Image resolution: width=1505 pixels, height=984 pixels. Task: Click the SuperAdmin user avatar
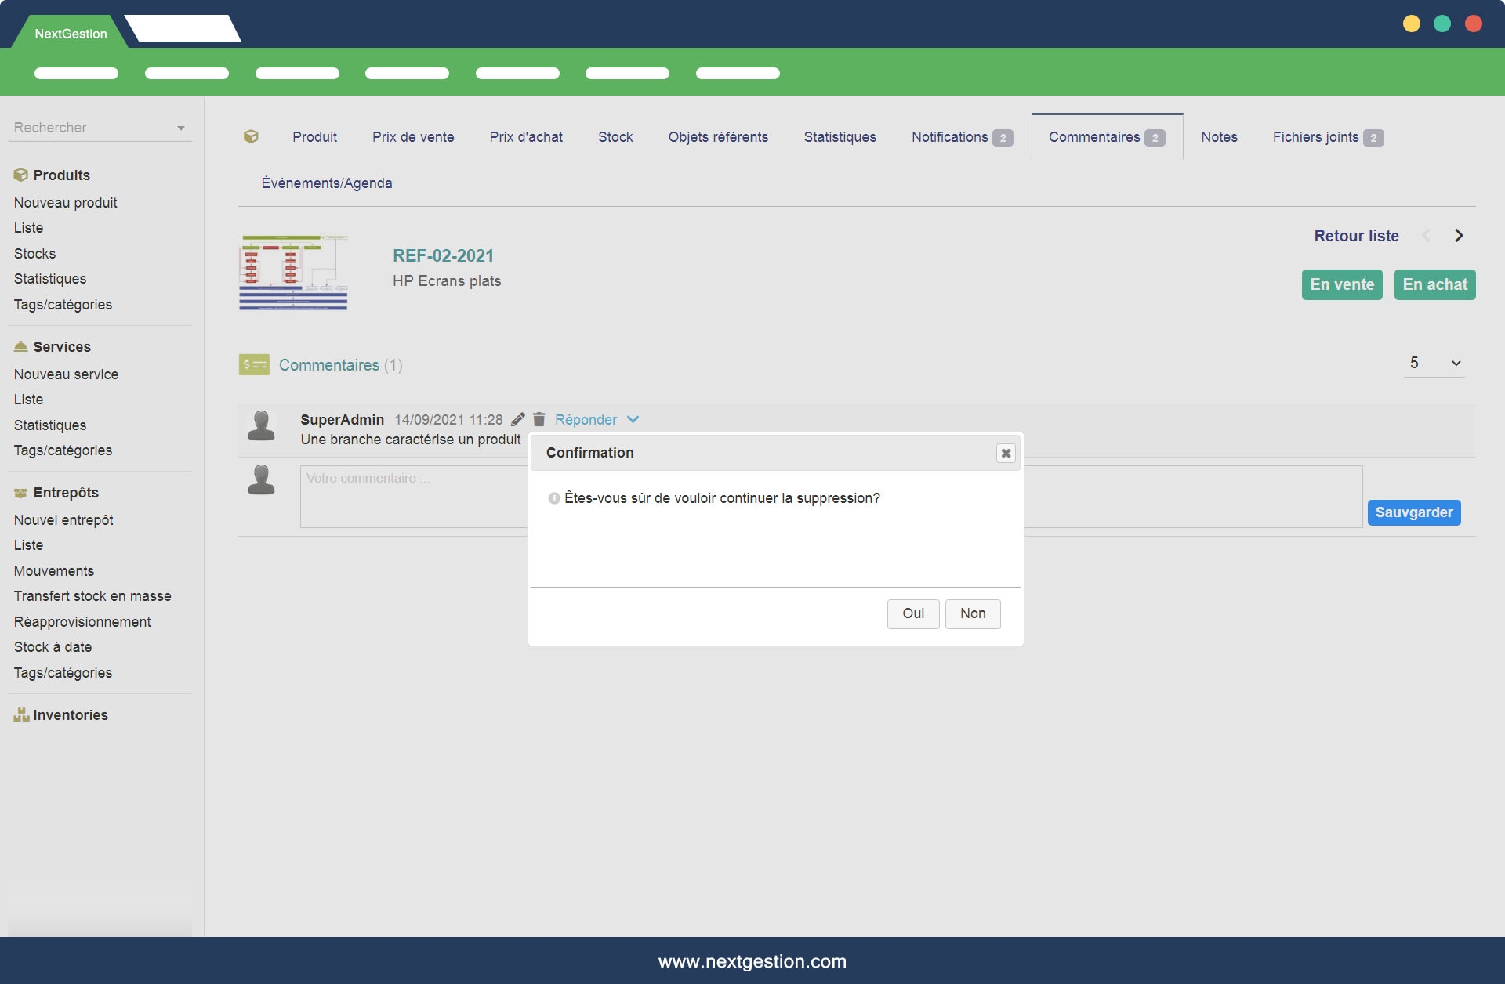tap(261, 425)
